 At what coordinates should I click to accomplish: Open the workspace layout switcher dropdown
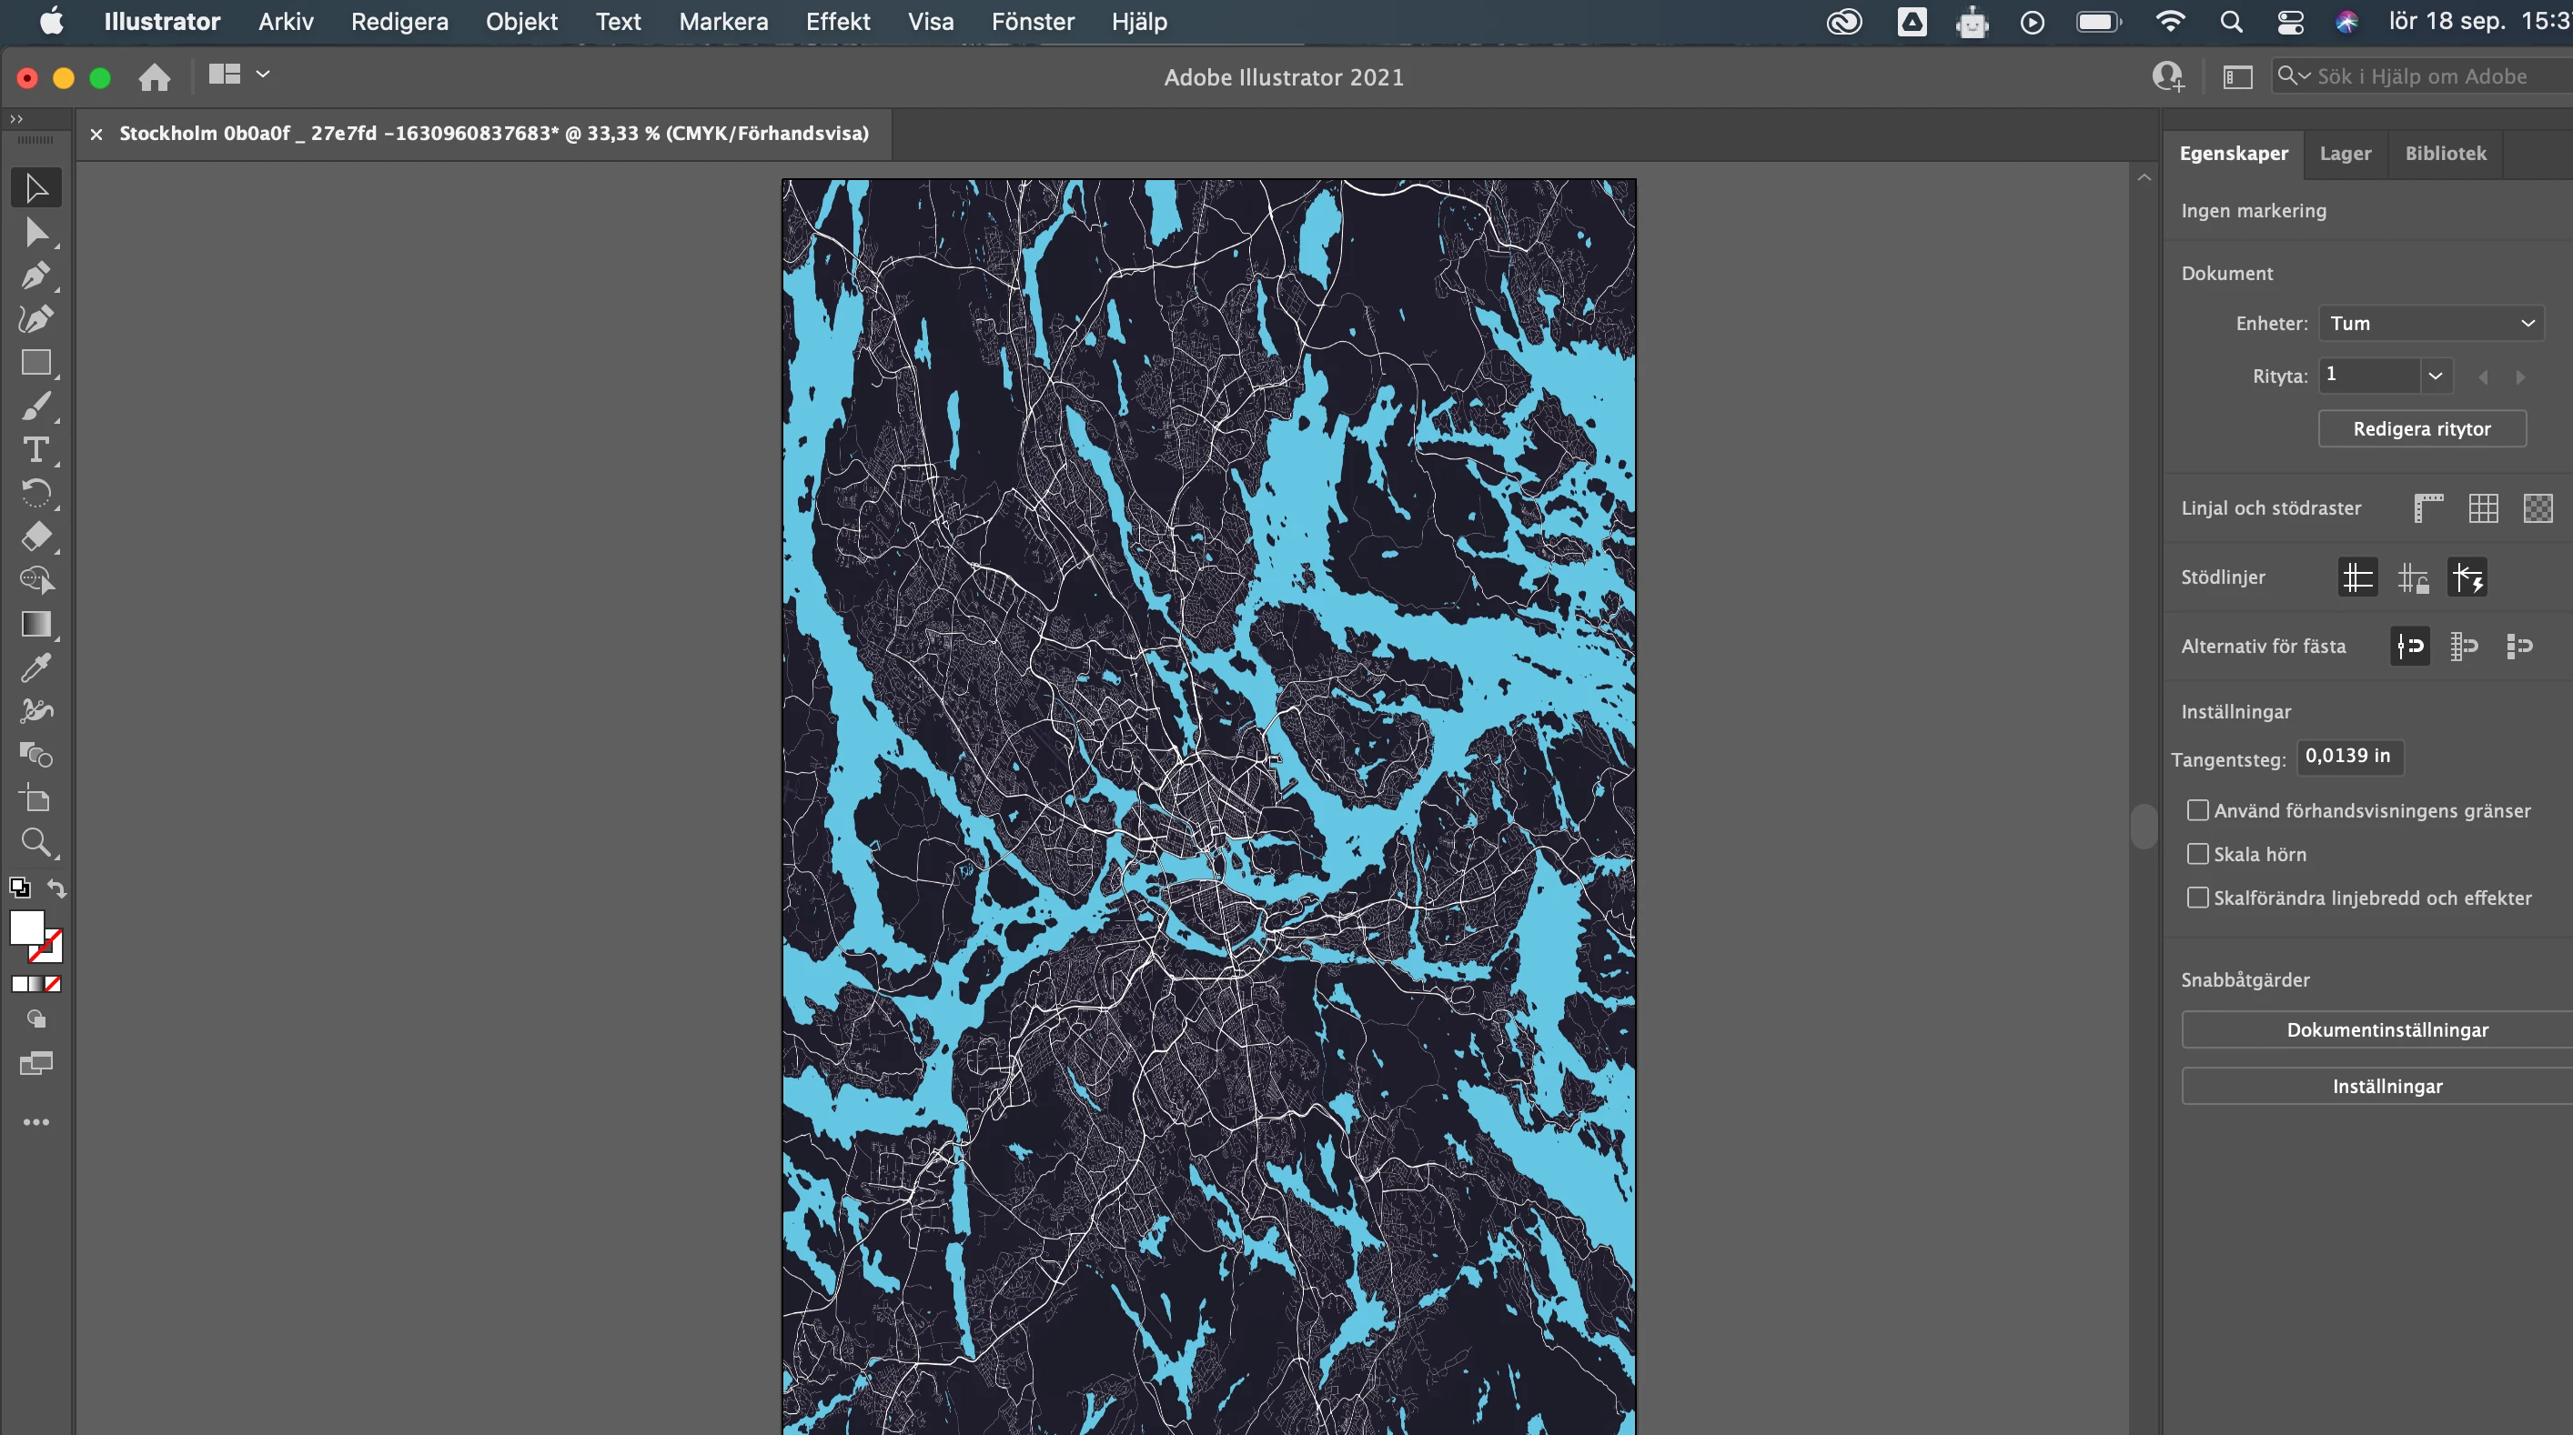pos(262,75)
